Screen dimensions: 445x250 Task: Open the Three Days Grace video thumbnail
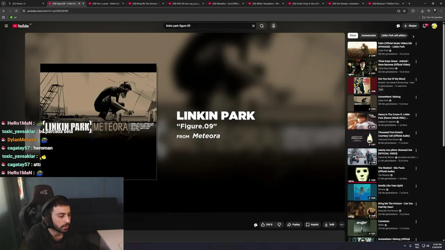click(x=362, y=67)
